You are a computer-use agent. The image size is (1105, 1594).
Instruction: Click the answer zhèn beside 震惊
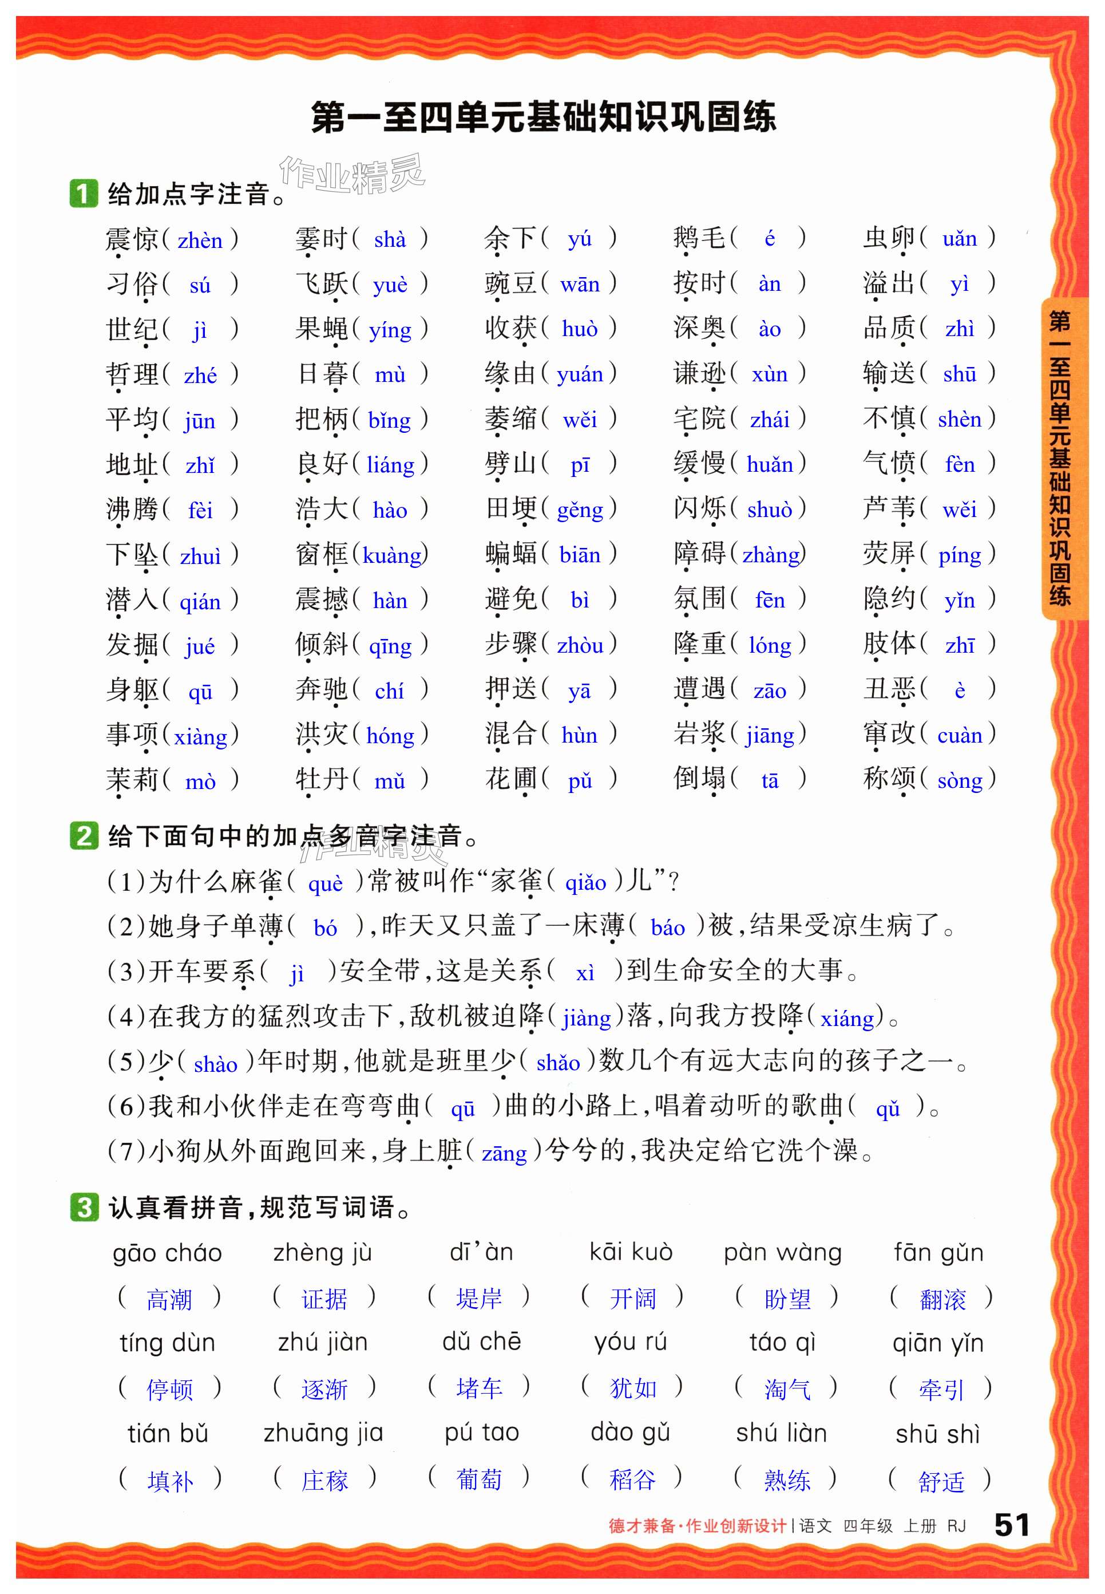coord(200,240)
